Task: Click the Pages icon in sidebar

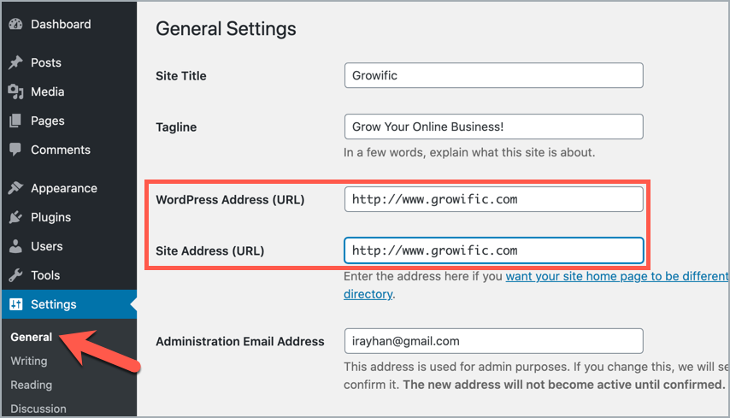Action: click(x=15, y=121)
